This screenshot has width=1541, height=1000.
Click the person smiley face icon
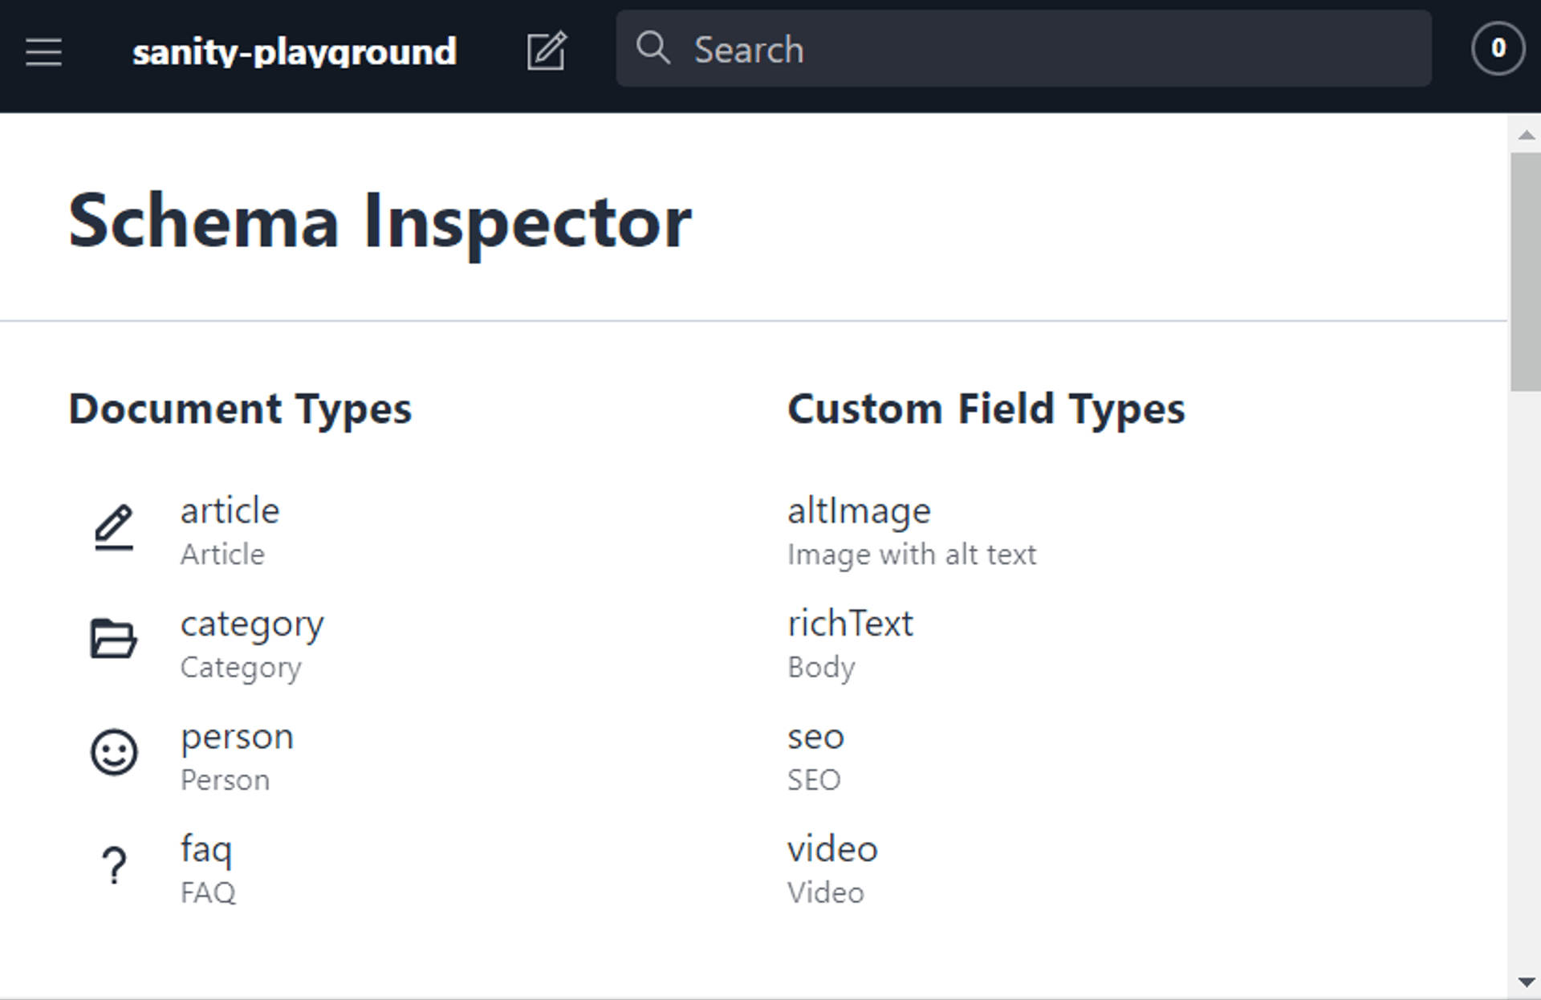(114, 752)
